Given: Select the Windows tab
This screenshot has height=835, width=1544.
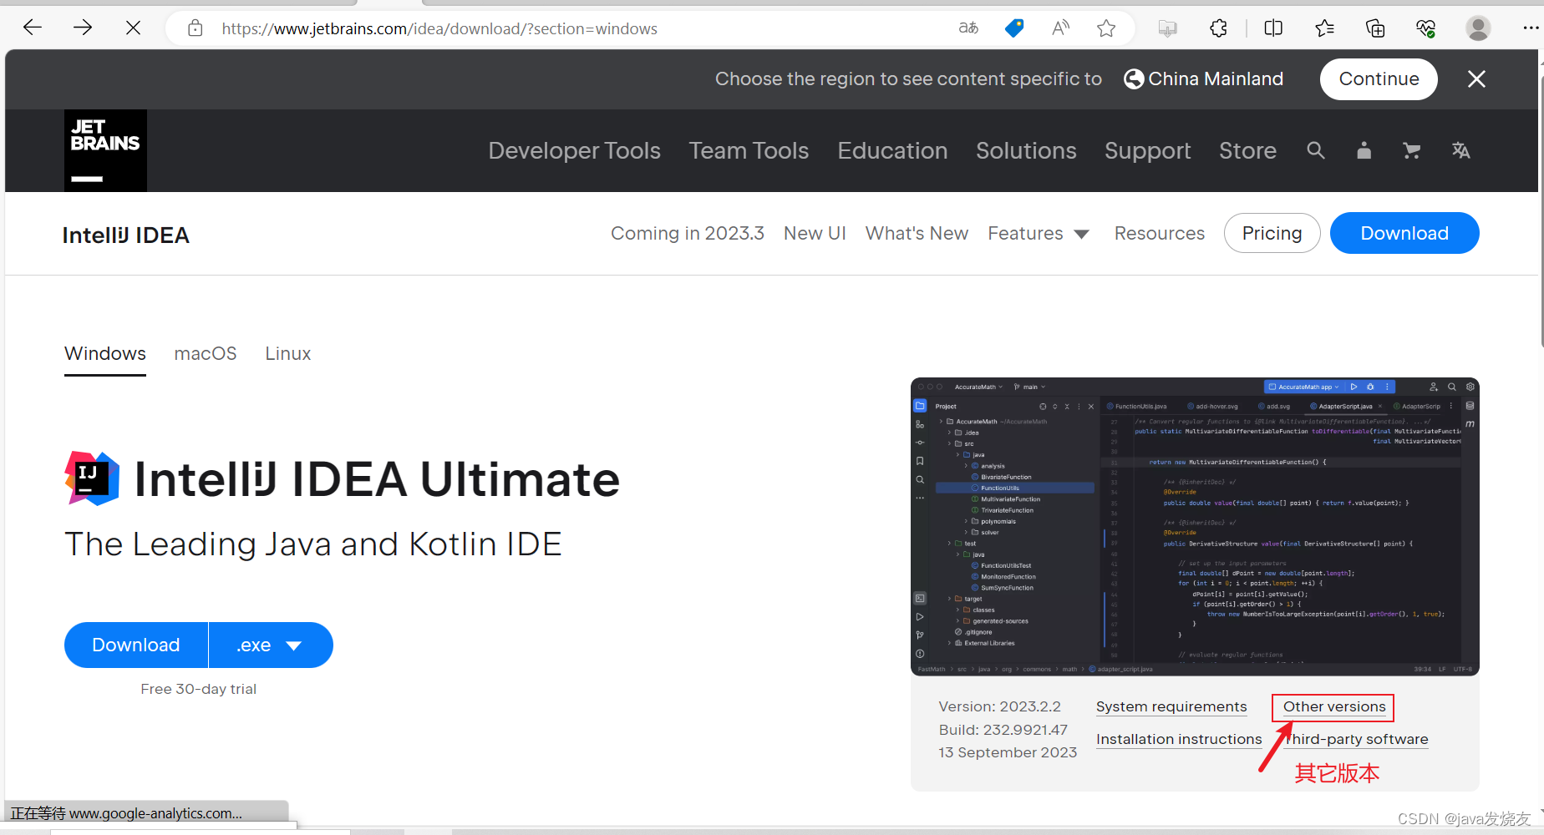Looking at the screenshot, I should (x=105, y=354).
